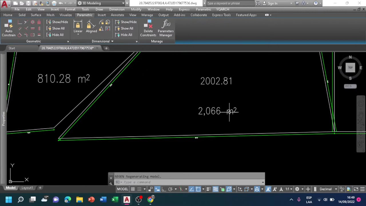Click the Auto Constrain tool
The width and height of the screenshot is (366, 206).
pos(9,29)
